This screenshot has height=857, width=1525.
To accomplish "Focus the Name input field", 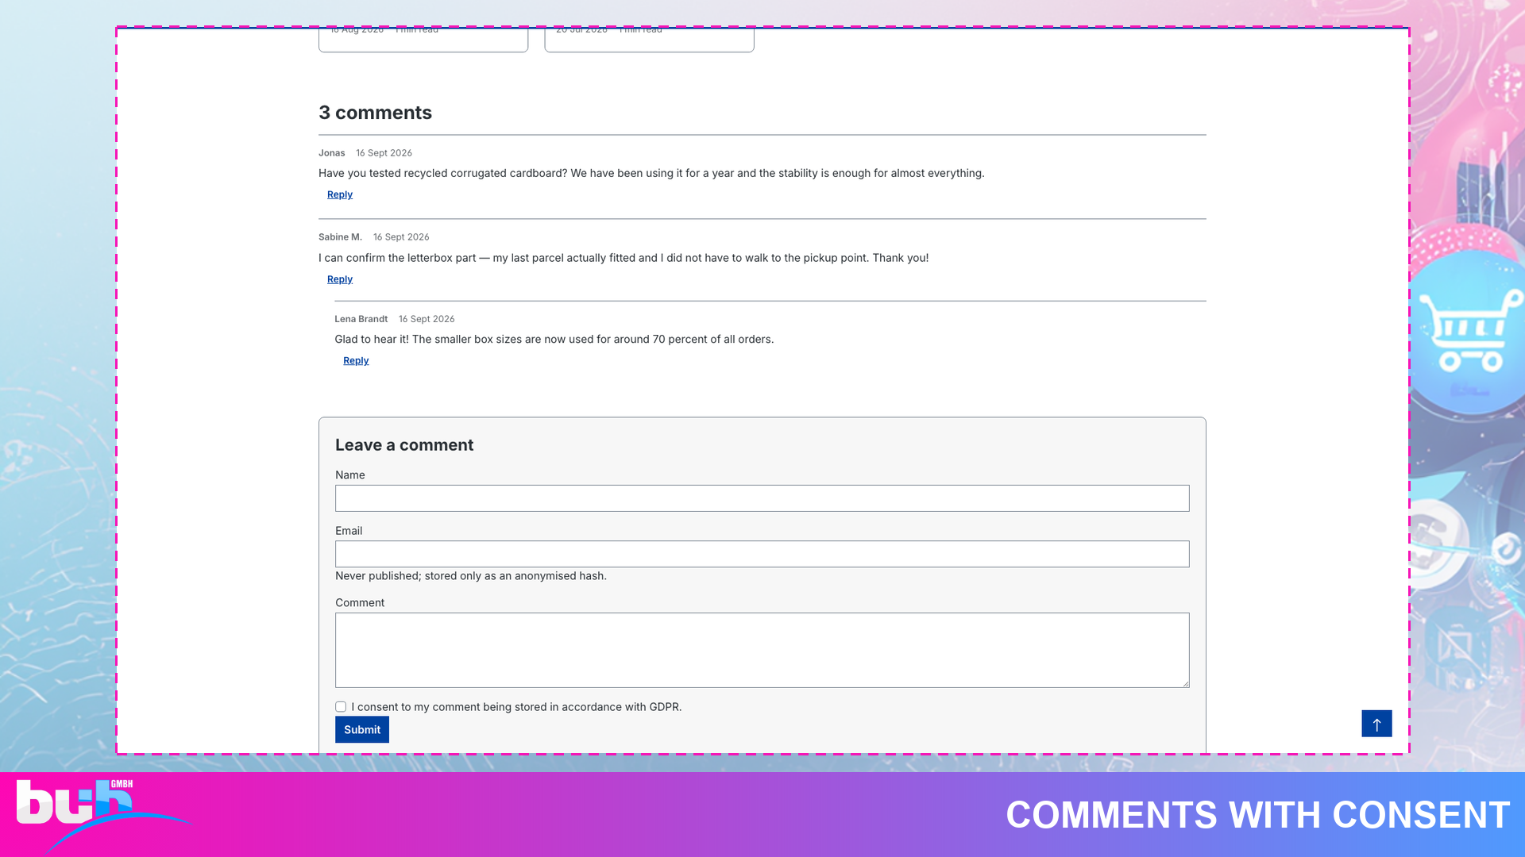I will point(762,498).
